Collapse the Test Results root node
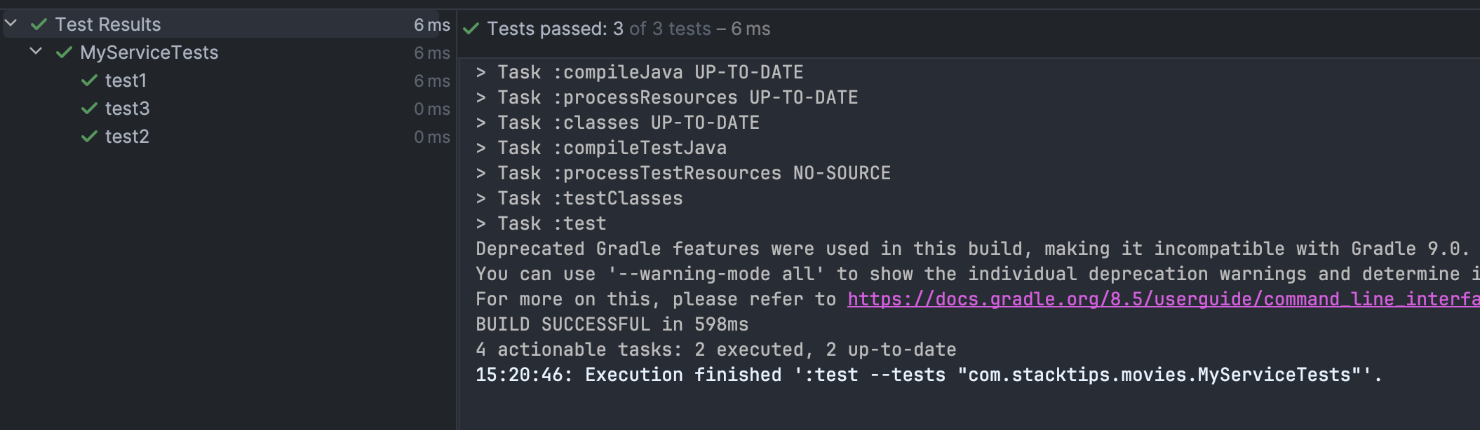1480x430 pixels. pos(11,23)
